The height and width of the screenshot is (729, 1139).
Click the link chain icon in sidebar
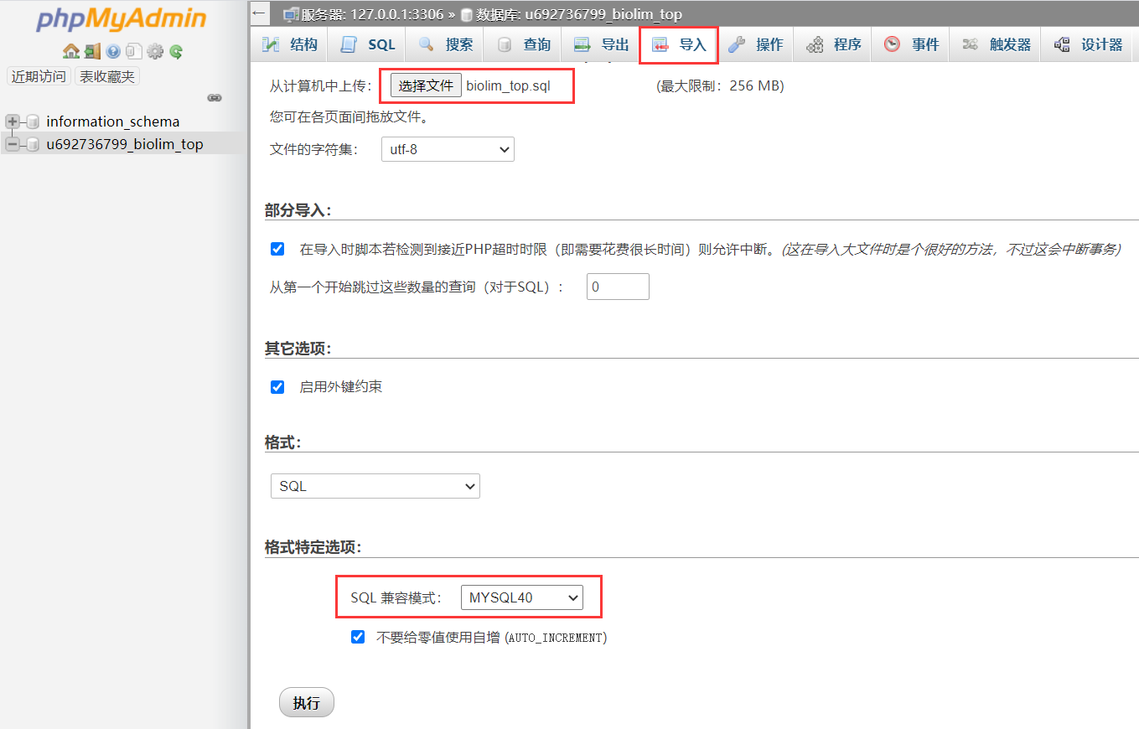click(215, 98)
